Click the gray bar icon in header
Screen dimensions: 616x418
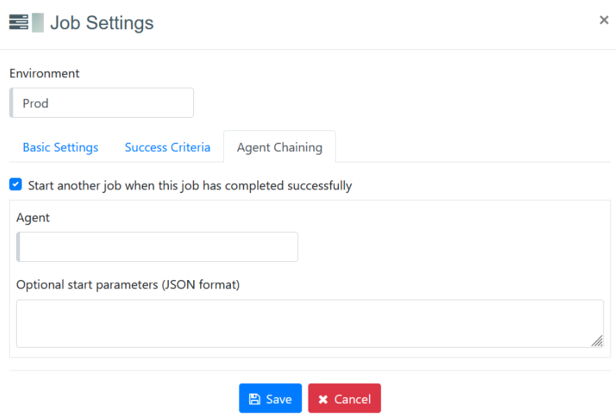click(x=38, y=22)
